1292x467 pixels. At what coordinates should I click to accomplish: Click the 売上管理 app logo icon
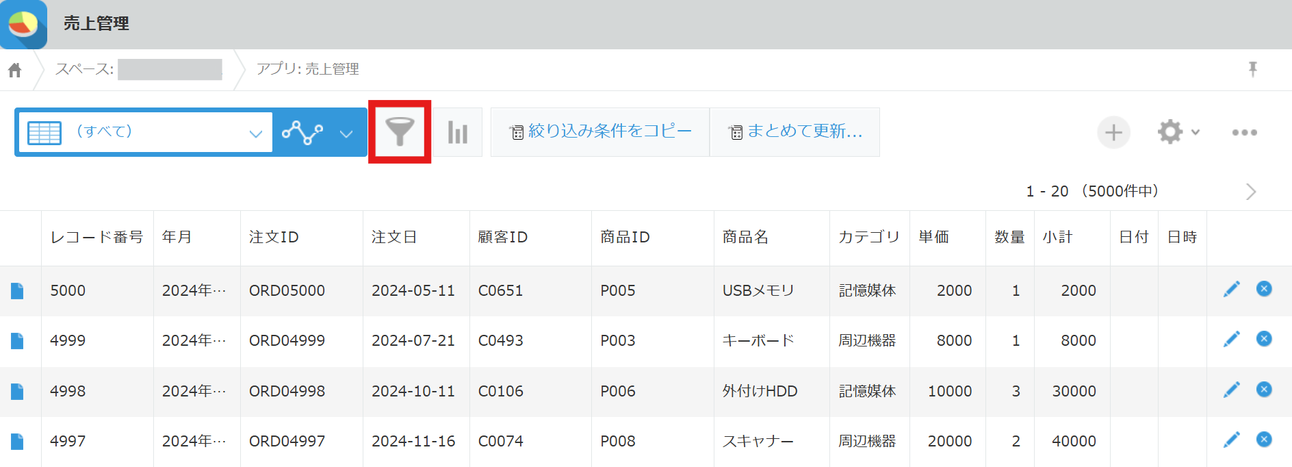(23, 24)
